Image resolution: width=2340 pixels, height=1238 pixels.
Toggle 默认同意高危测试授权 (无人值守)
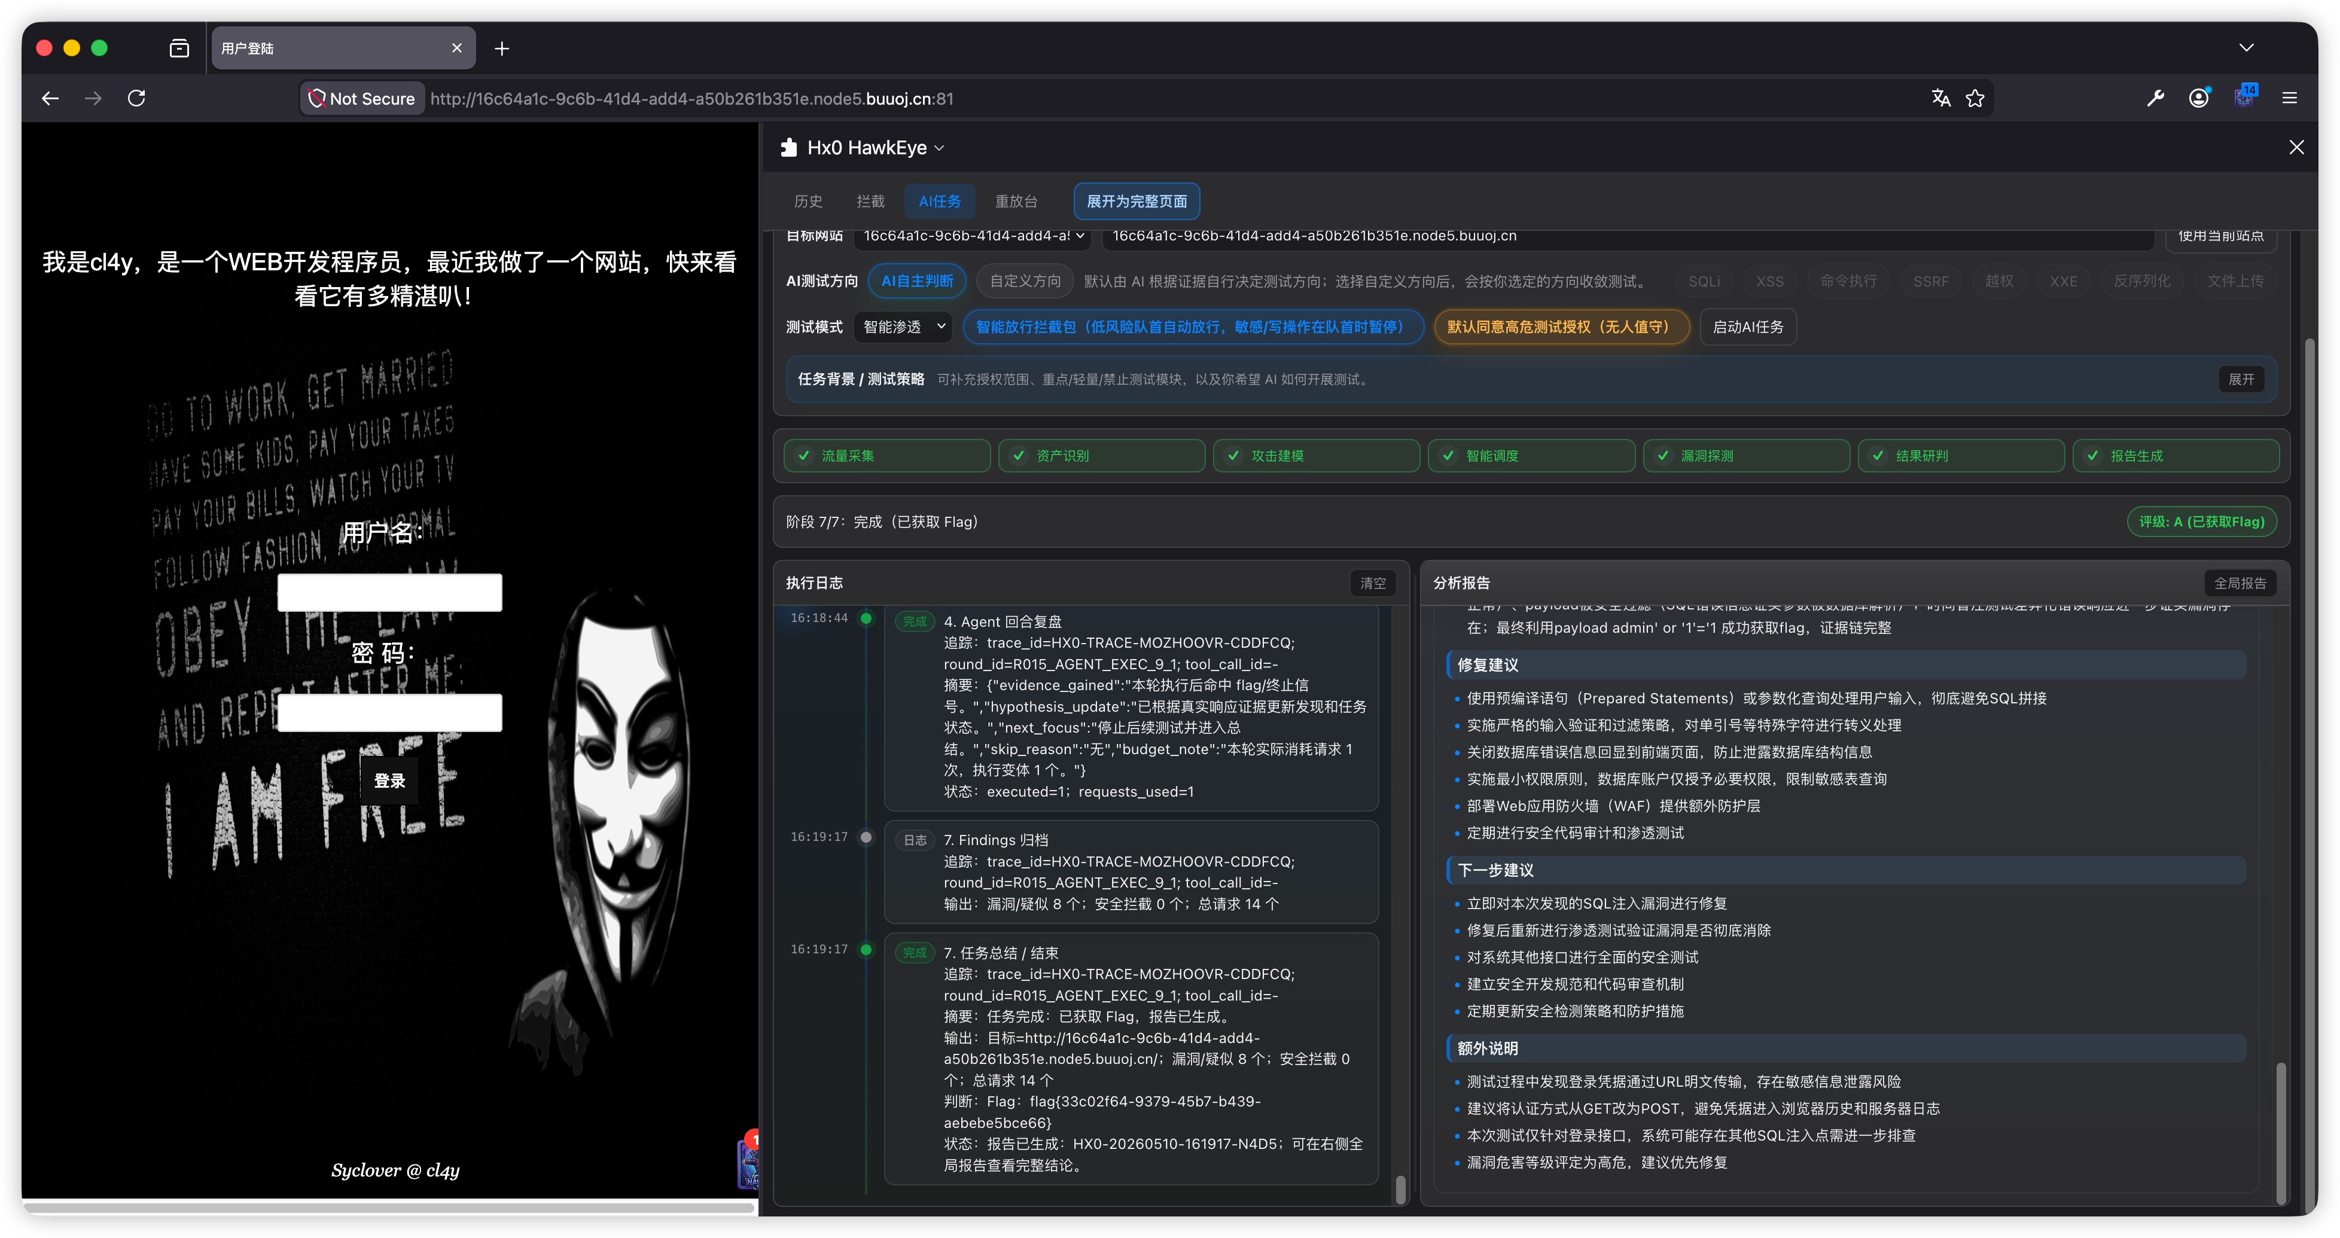[x=1561, y=327]
